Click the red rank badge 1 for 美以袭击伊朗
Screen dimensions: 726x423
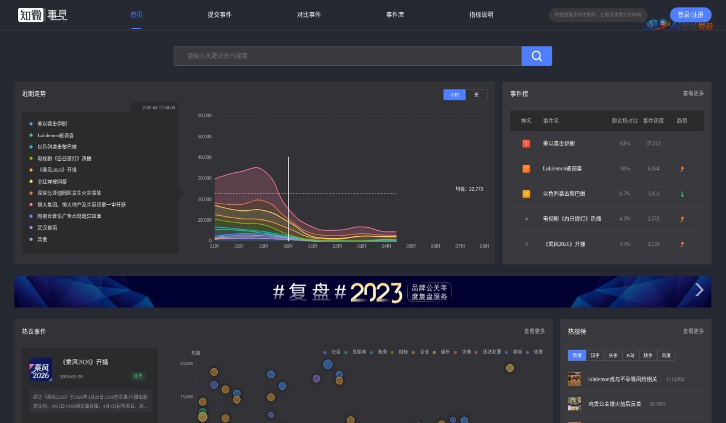525,144
